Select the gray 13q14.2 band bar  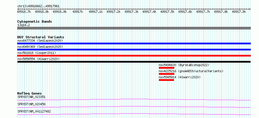[134, 28]
